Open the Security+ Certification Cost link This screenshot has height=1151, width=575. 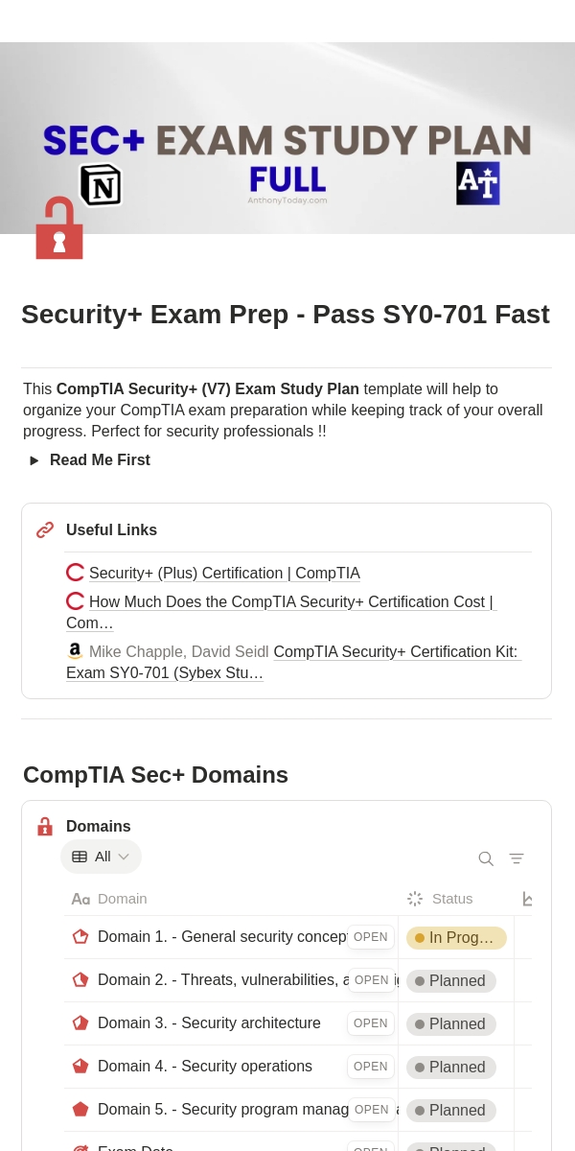coord(290,602)
